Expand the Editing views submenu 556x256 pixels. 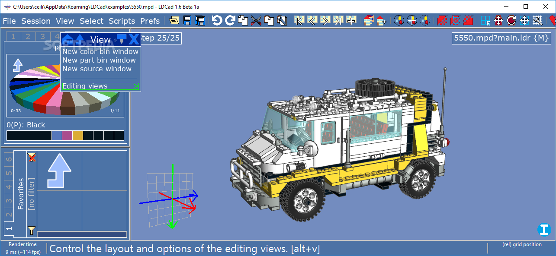pyautogui.click(x=100, y=86)
